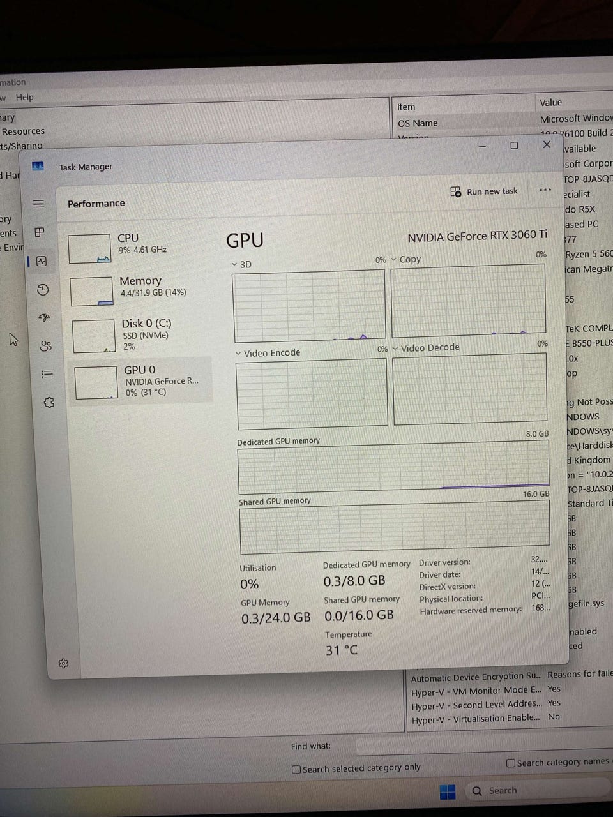Click the Hardware reserved memory label
Image resolution: width=613 pixels, height=817 pixels.
[471, 610]
